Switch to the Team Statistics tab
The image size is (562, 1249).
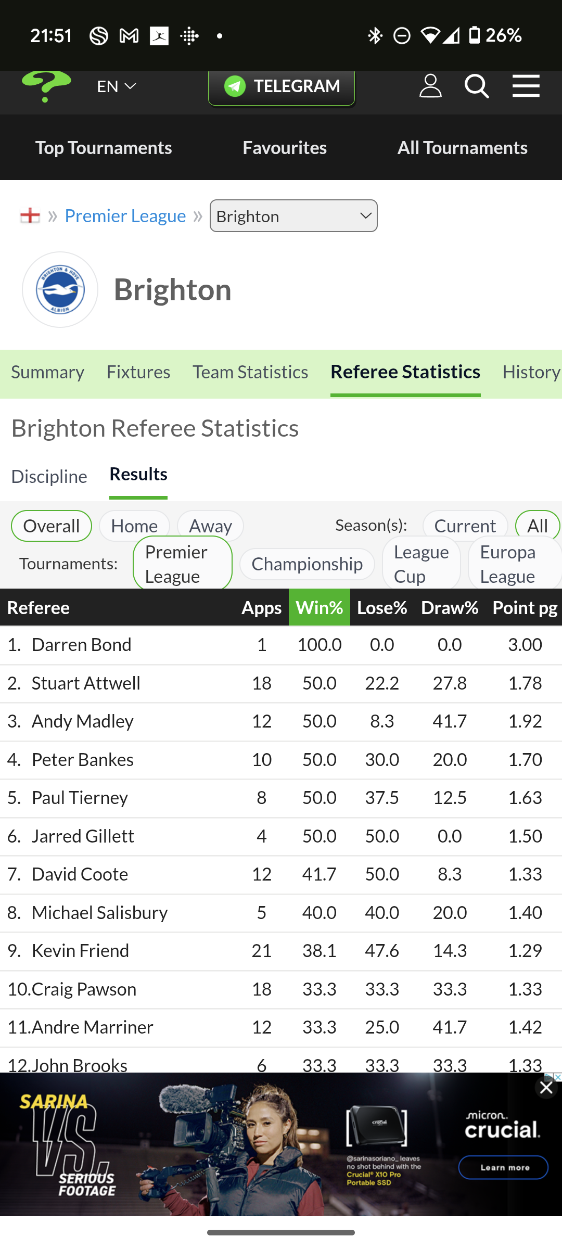250,372
